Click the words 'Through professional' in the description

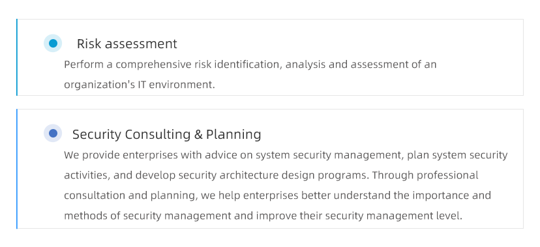click(425, 175)
